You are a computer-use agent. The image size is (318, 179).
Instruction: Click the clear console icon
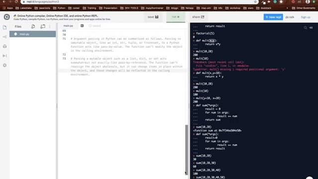[311, 28]
